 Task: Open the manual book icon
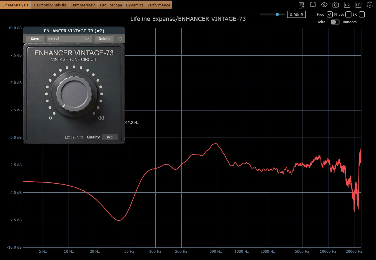click(x=313, y=5)
